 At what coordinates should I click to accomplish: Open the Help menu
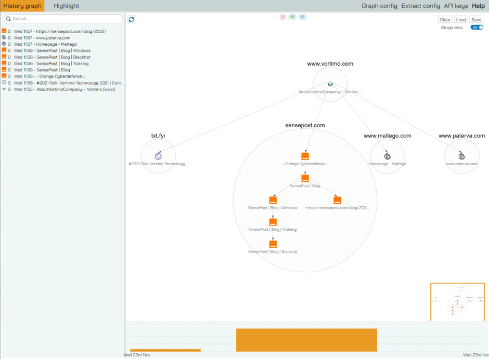[x=479, y=6]
